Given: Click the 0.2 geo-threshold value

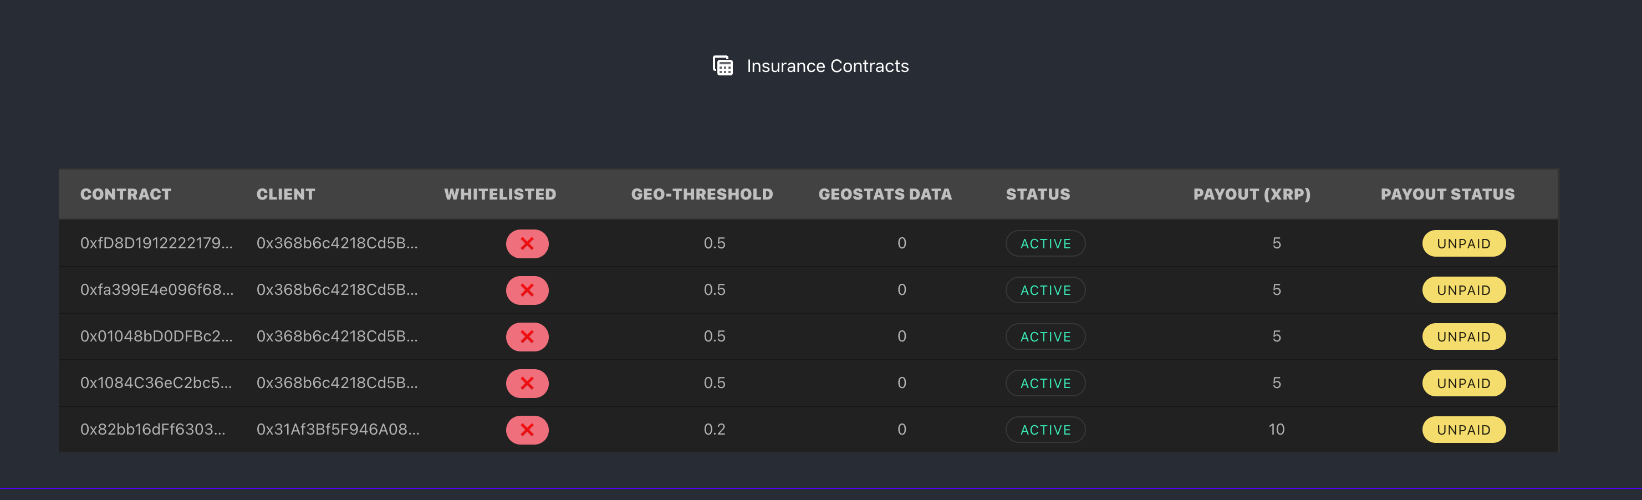Looking at the screenshot, I should click(x=714, y=429).
